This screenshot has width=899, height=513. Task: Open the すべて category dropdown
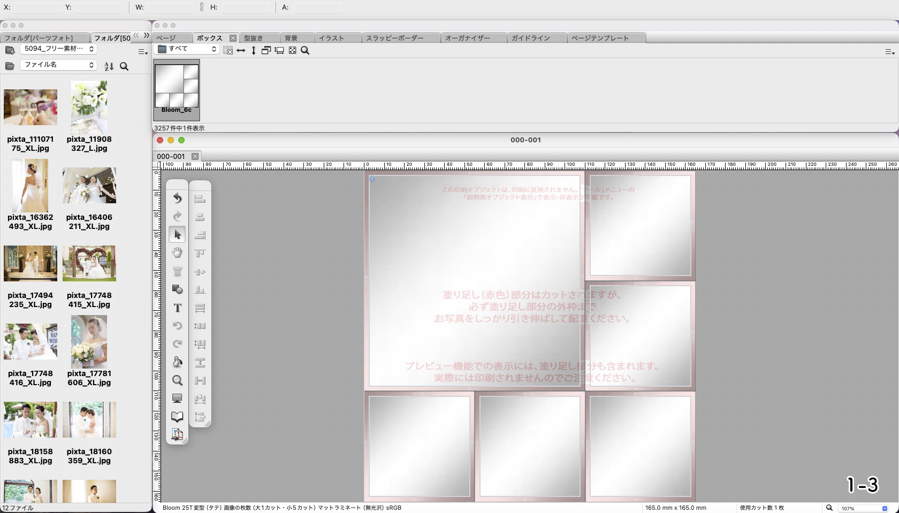187,49
